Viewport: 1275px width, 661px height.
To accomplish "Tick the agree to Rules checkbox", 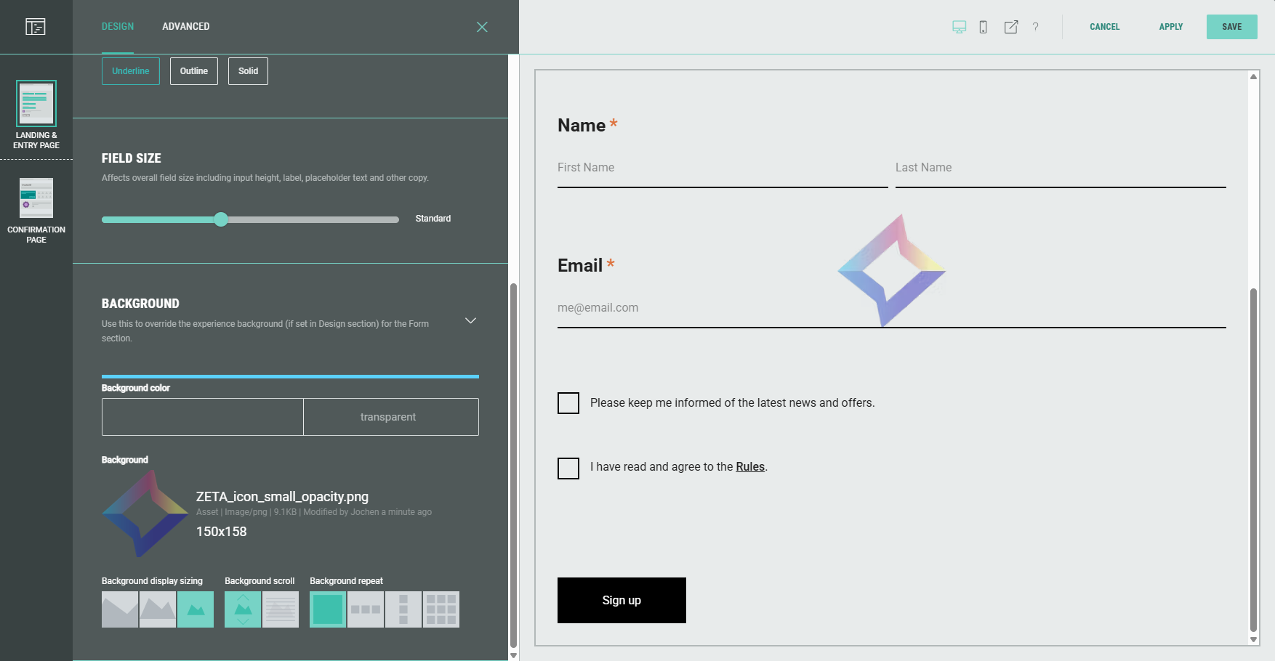I will [568, 468].
